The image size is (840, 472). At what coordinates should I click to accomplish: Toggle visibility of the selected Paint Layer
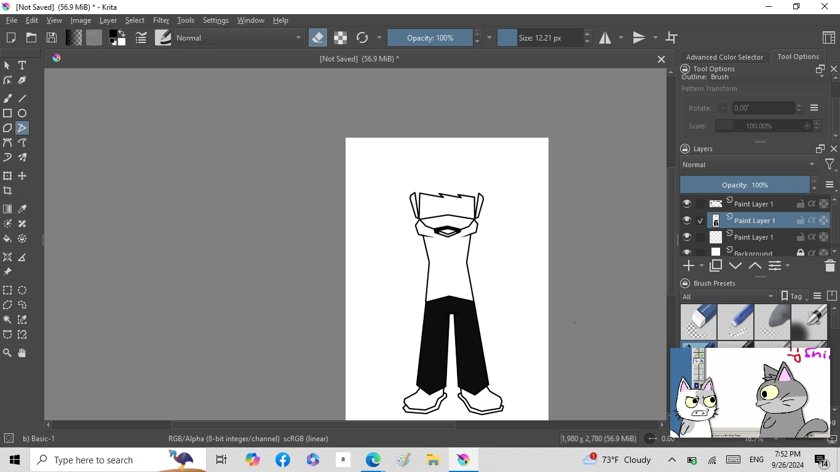click(x=687, y=221)
